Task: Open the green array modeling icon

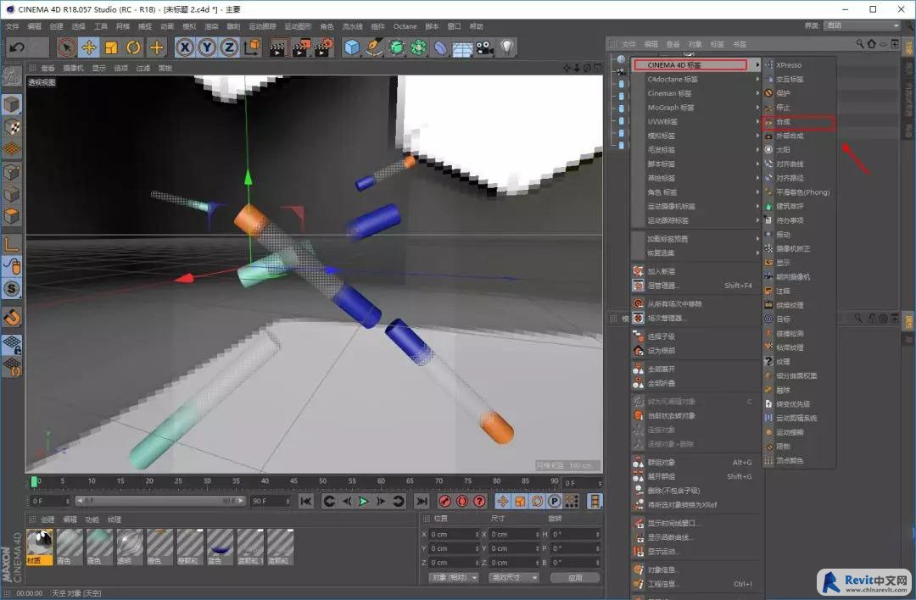Action: 418,47
